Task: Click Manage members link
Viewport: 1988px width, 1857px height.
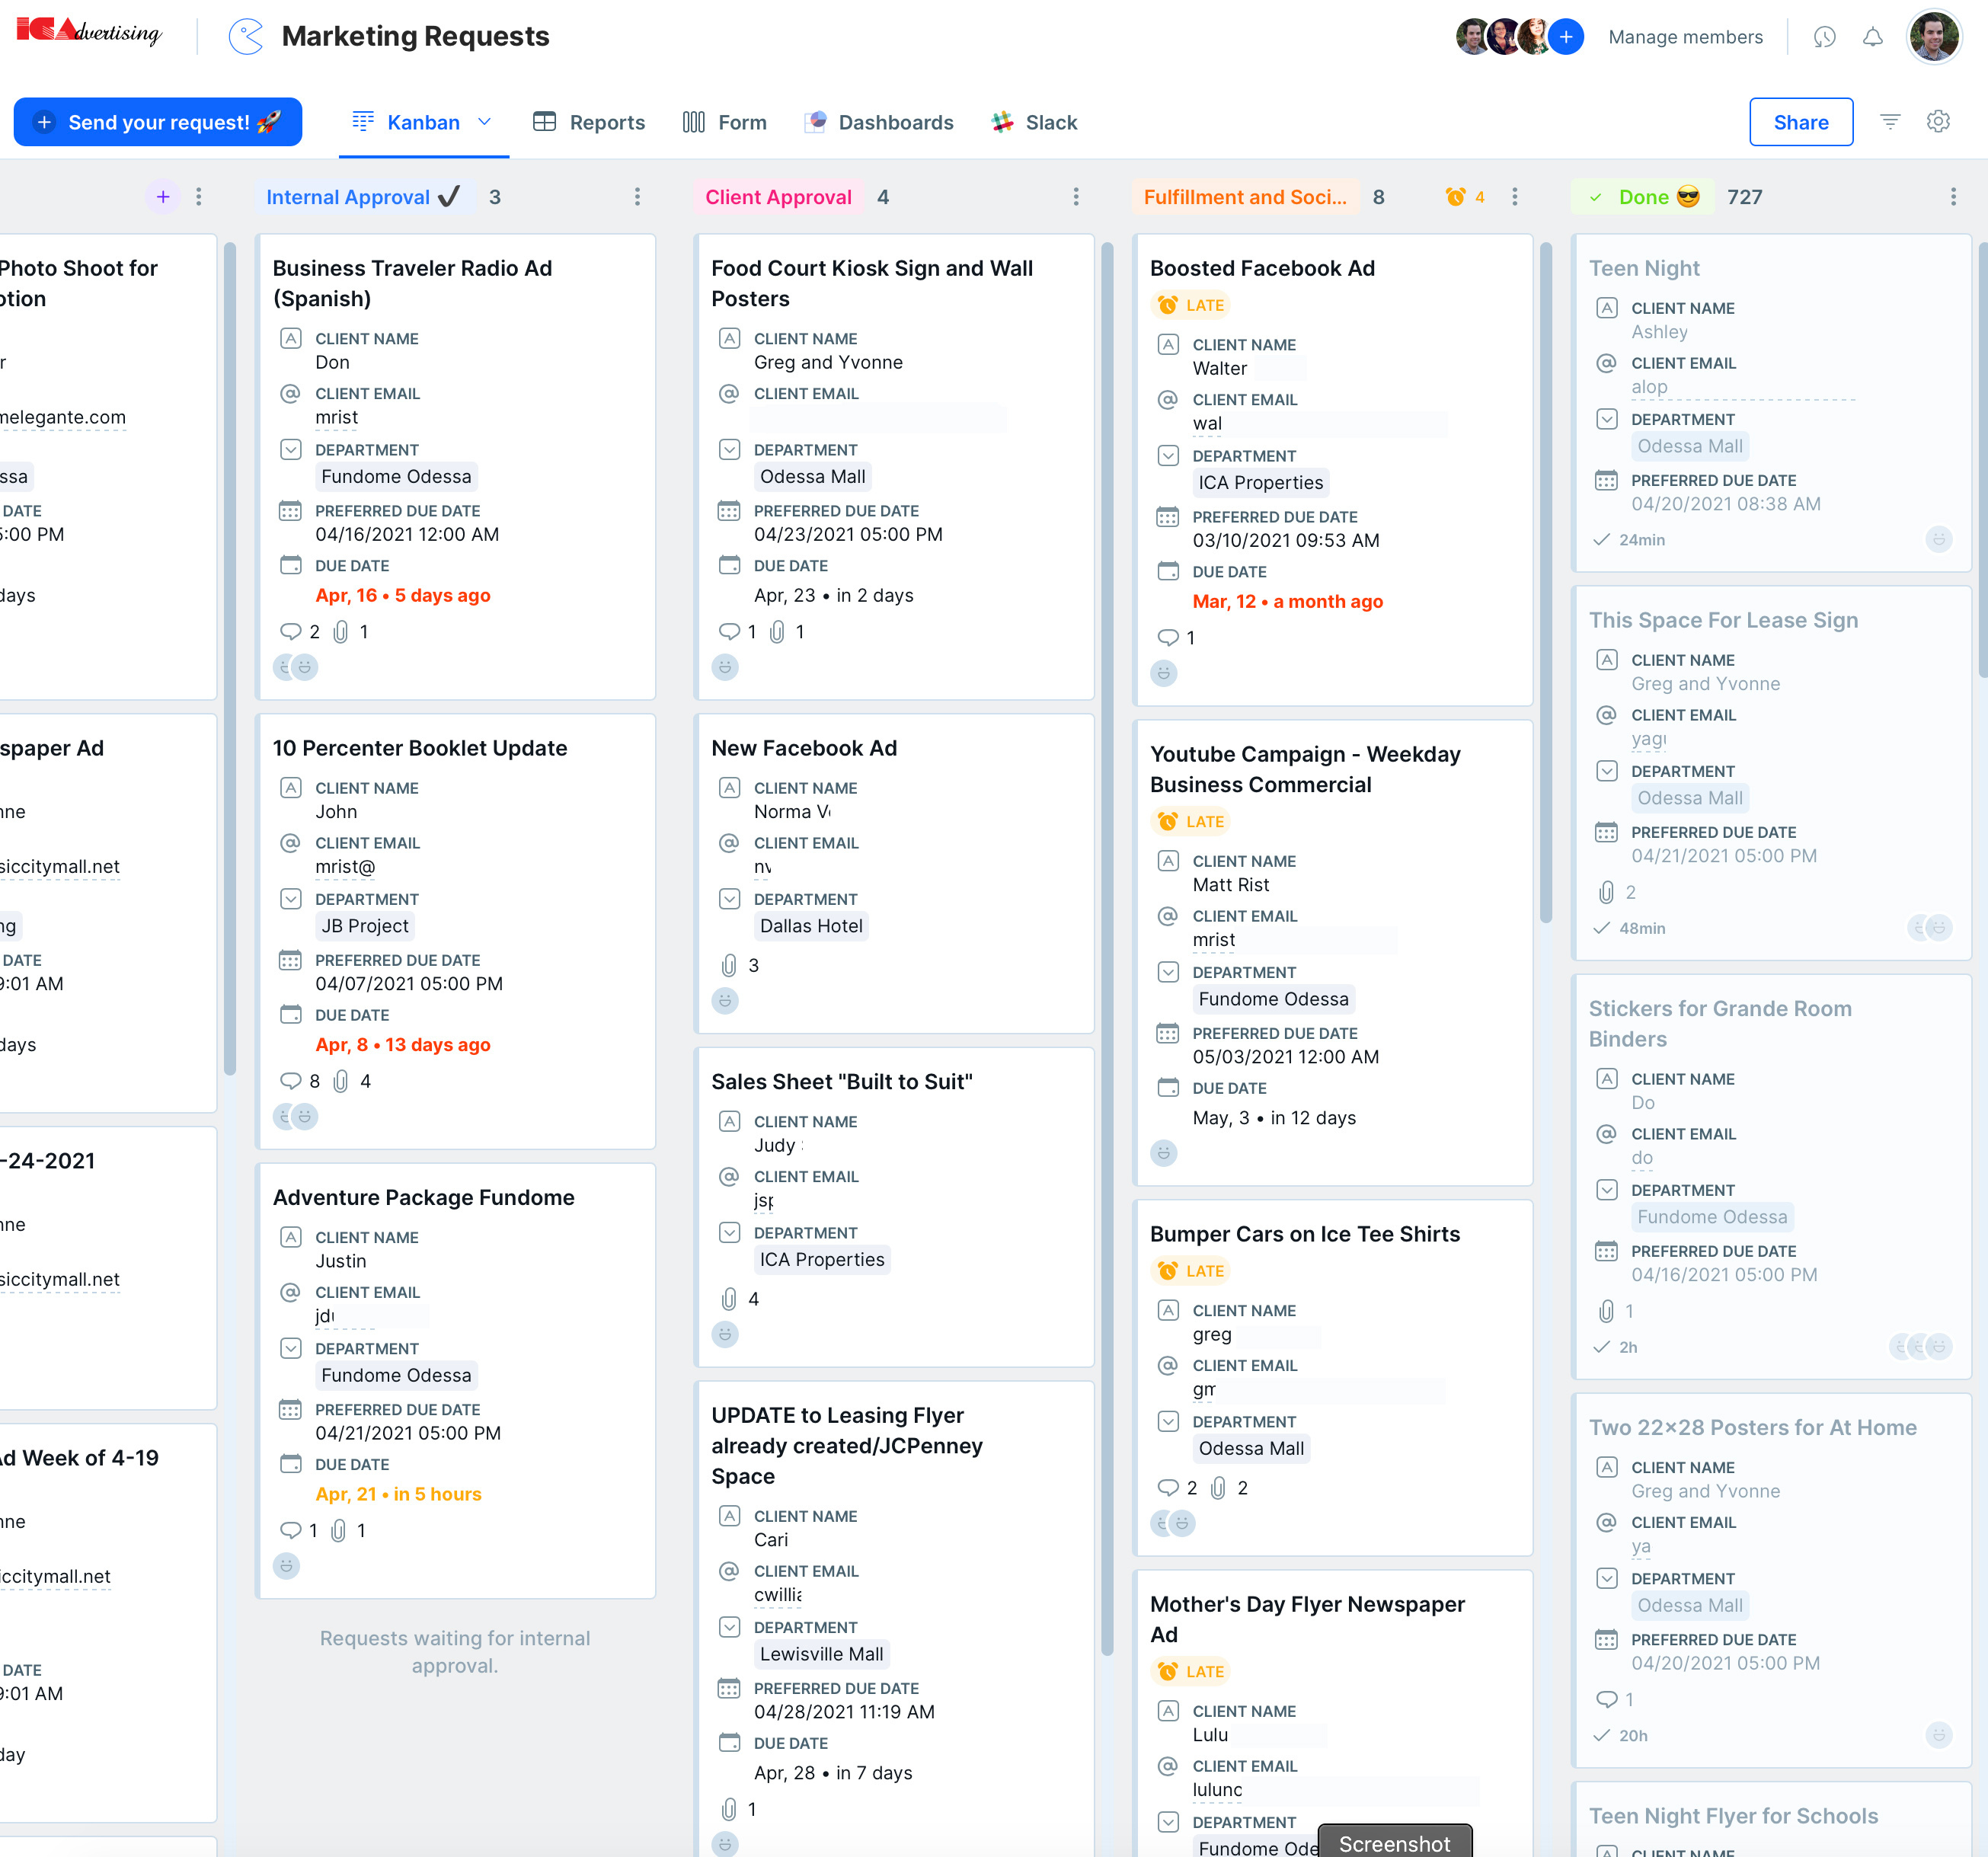Action: (1685, 37)
